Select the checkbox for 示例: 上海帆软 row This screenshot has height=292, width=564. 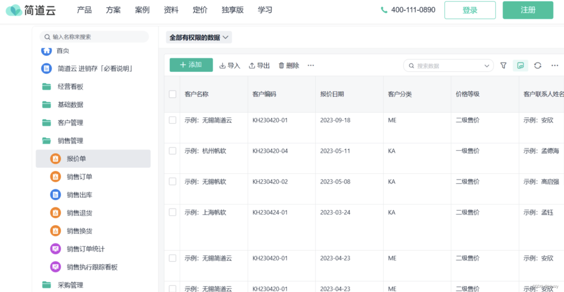tap(172, 212)
